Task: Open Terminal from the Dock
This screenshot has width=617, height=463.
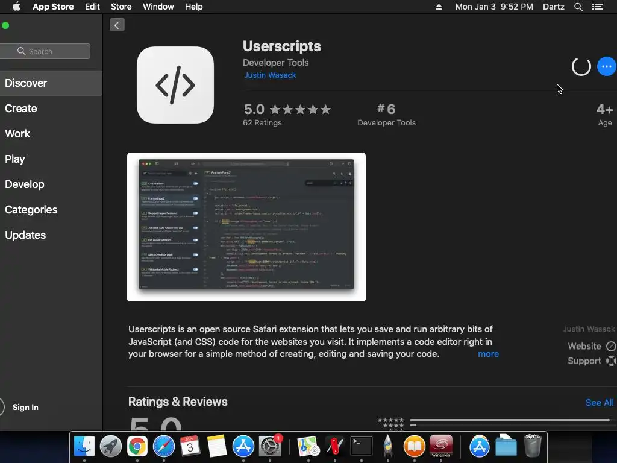Action: (x=362, y=447)
